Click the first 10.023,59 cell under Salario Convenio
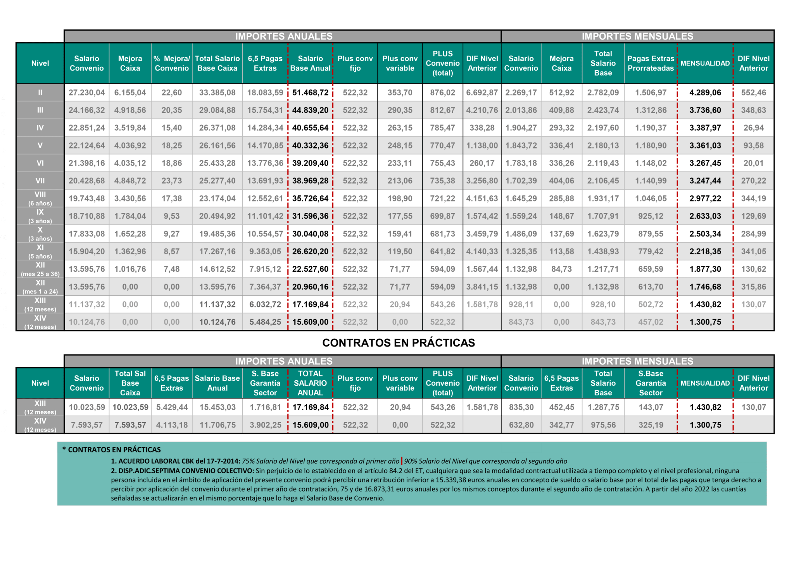 pos(87,407)
